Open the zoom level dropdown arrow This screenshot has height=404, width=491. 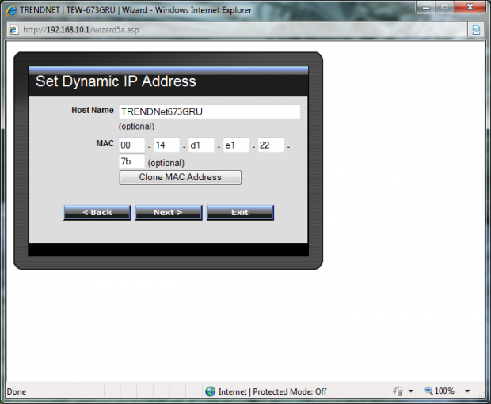click(x=467, y=391)
